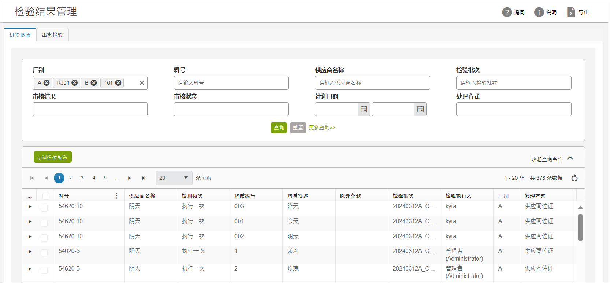This screenshot has height=283, width=610.
Task: Refresh the grid data
Action: [574, 178]
